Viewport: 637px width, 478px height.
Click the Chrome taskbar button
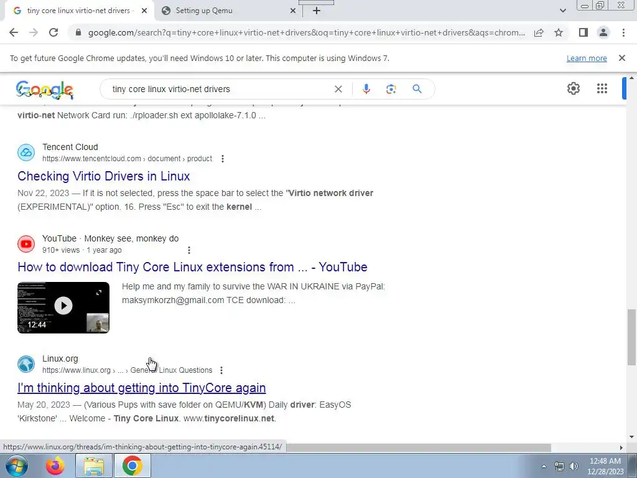click(x=133, y=466)
